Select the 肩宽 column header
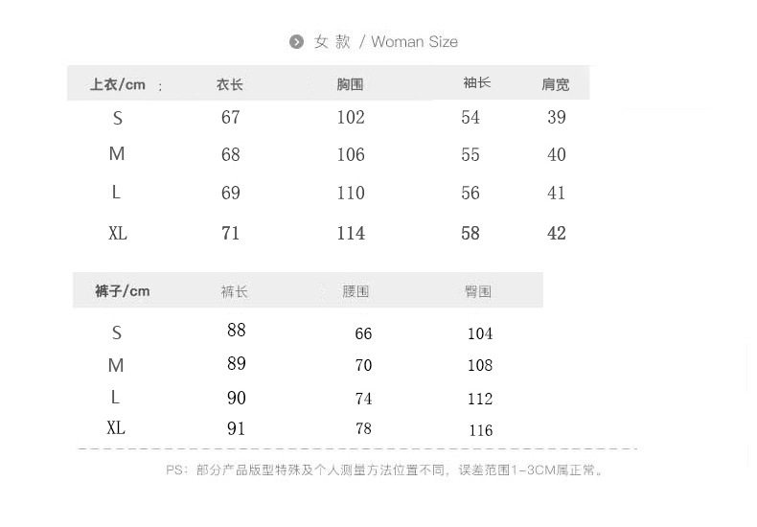 (x=556, y=84)
